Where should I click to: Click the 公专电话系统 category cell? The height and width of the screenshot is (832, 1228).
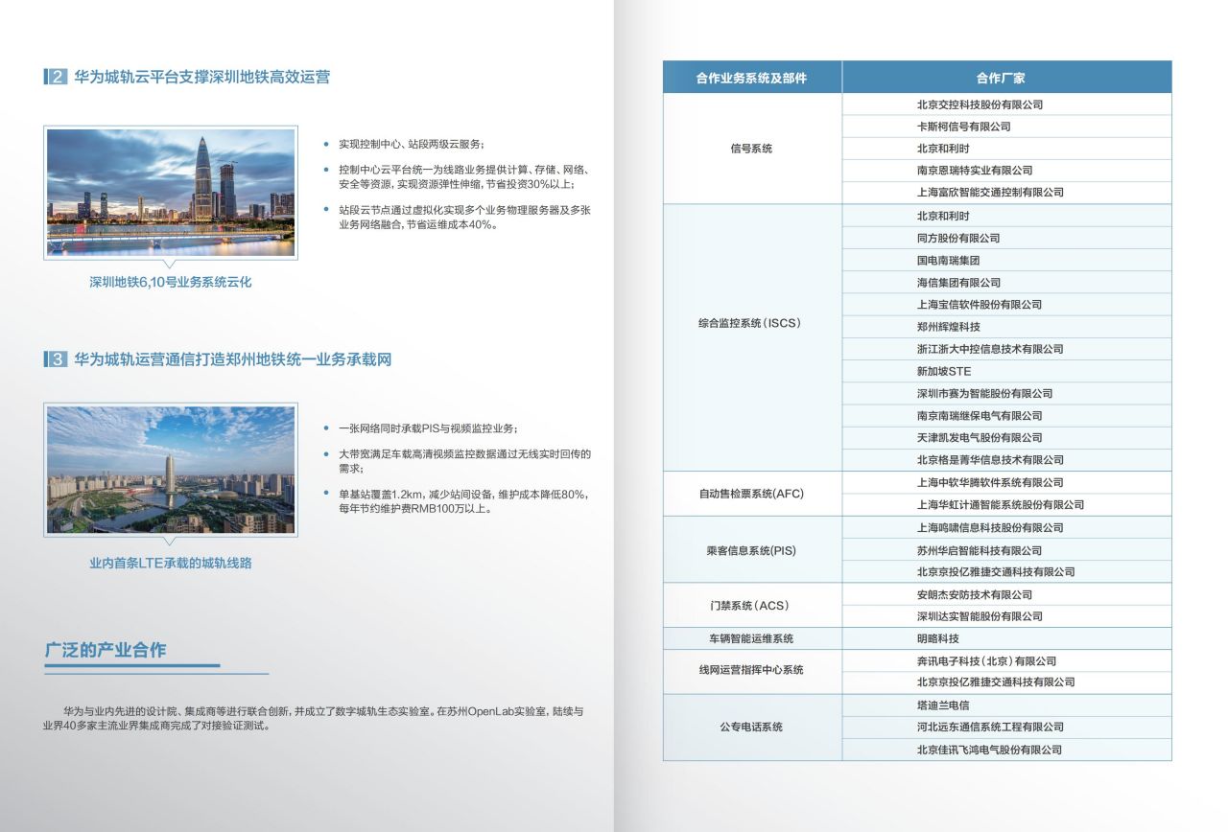pos(752,727)
